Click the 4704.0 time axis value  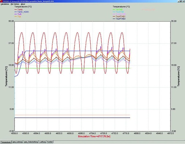tap(92, 133)
